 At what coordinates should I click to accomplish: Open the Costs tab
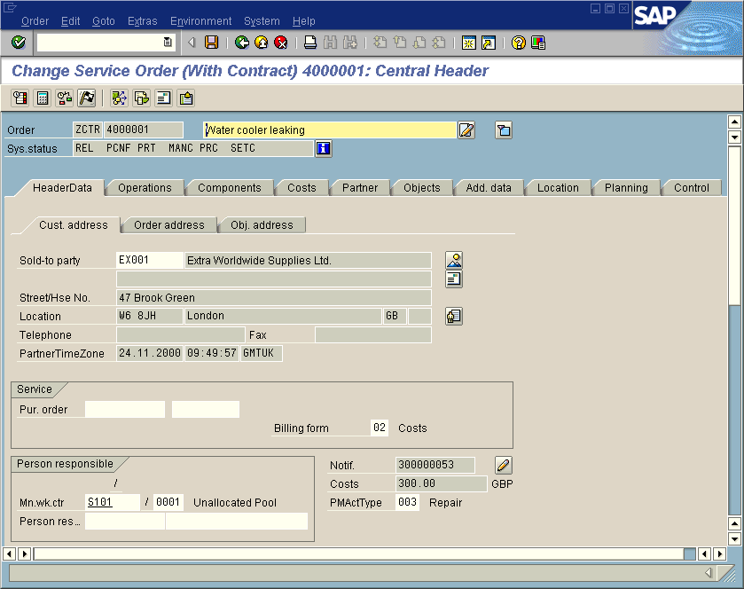point(302,188)
